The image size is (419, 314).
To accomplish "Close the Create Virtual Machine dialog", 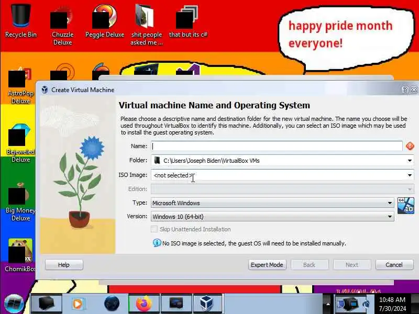I will tap(414, 89).
